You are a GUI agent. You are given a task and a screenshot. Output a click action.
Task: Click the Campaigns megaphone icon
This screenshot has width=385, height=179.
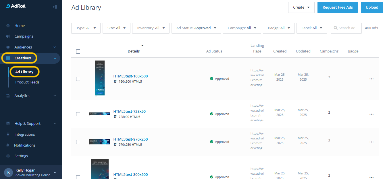[x=8, y=36]
